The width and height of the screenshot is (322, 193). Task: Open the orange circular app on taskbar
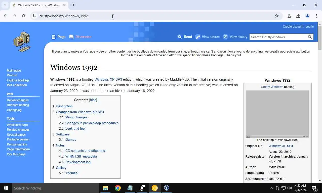[155, 188]
